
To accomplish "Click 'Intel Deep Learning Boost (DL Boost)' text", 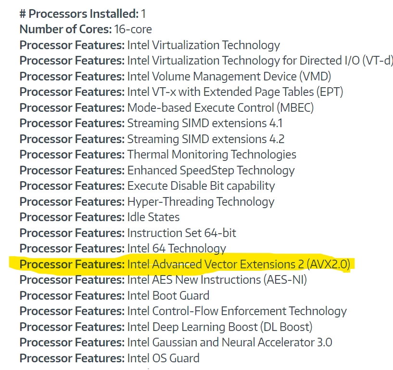I will click(220, 327).
